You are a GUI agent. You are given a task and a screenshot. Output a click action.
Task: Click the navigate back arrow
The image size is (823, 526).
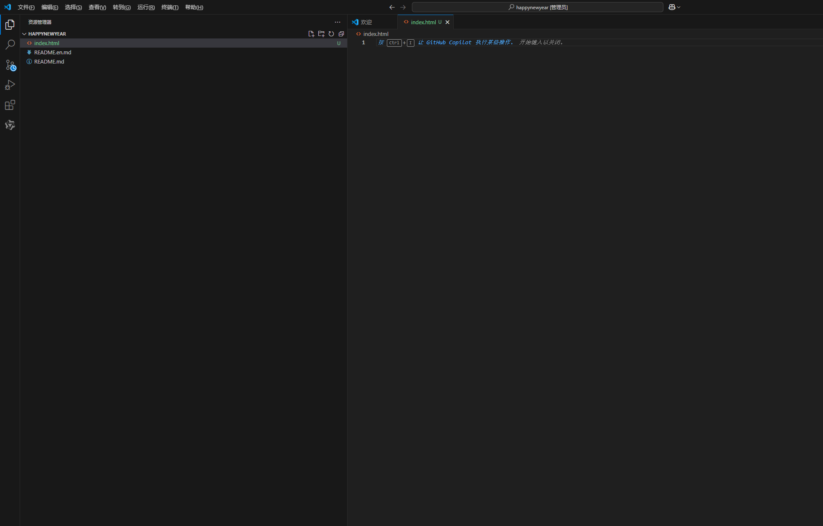click(x=392, y=7)
